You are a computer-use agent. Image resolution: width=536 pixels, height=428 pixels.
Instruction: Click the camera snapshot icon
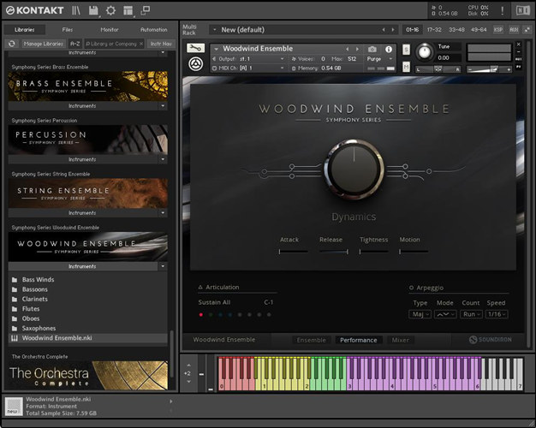point(372,49)
